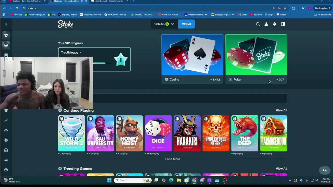Viewport: 333px width, 187px height.
Task: Click the Stake logo
Action: pyautogui.click(x=66, y=24)
